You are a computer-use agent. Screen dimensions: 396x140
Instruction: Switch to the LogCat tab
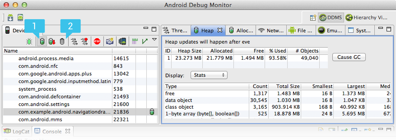[17, 131]
